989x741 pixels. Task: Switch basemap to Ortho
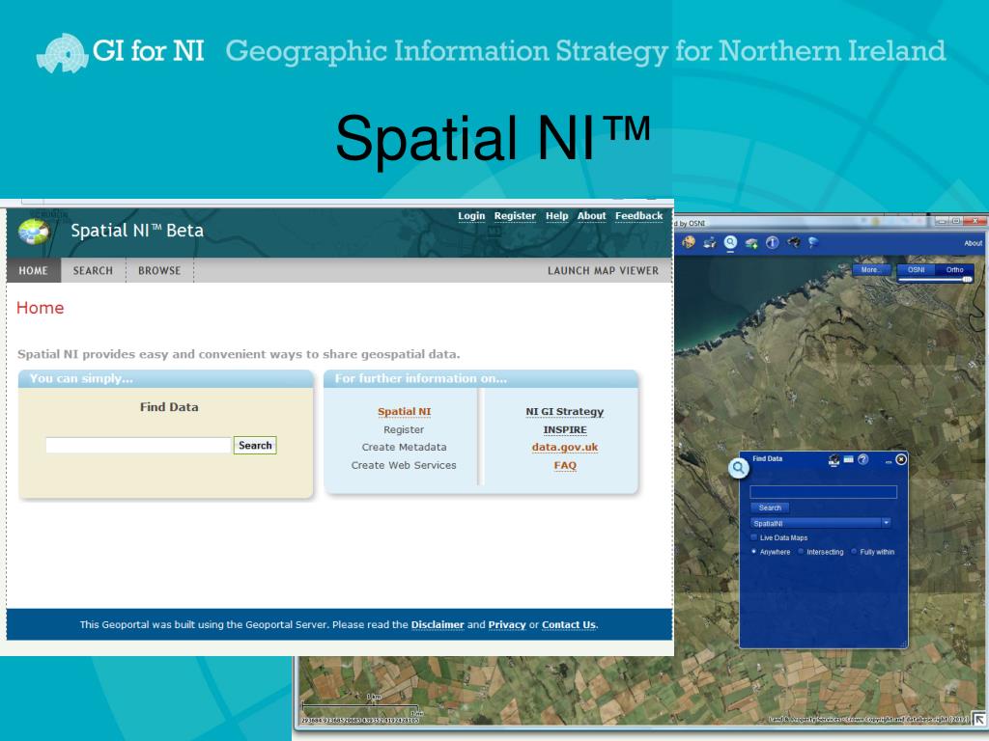coord(954,270)
